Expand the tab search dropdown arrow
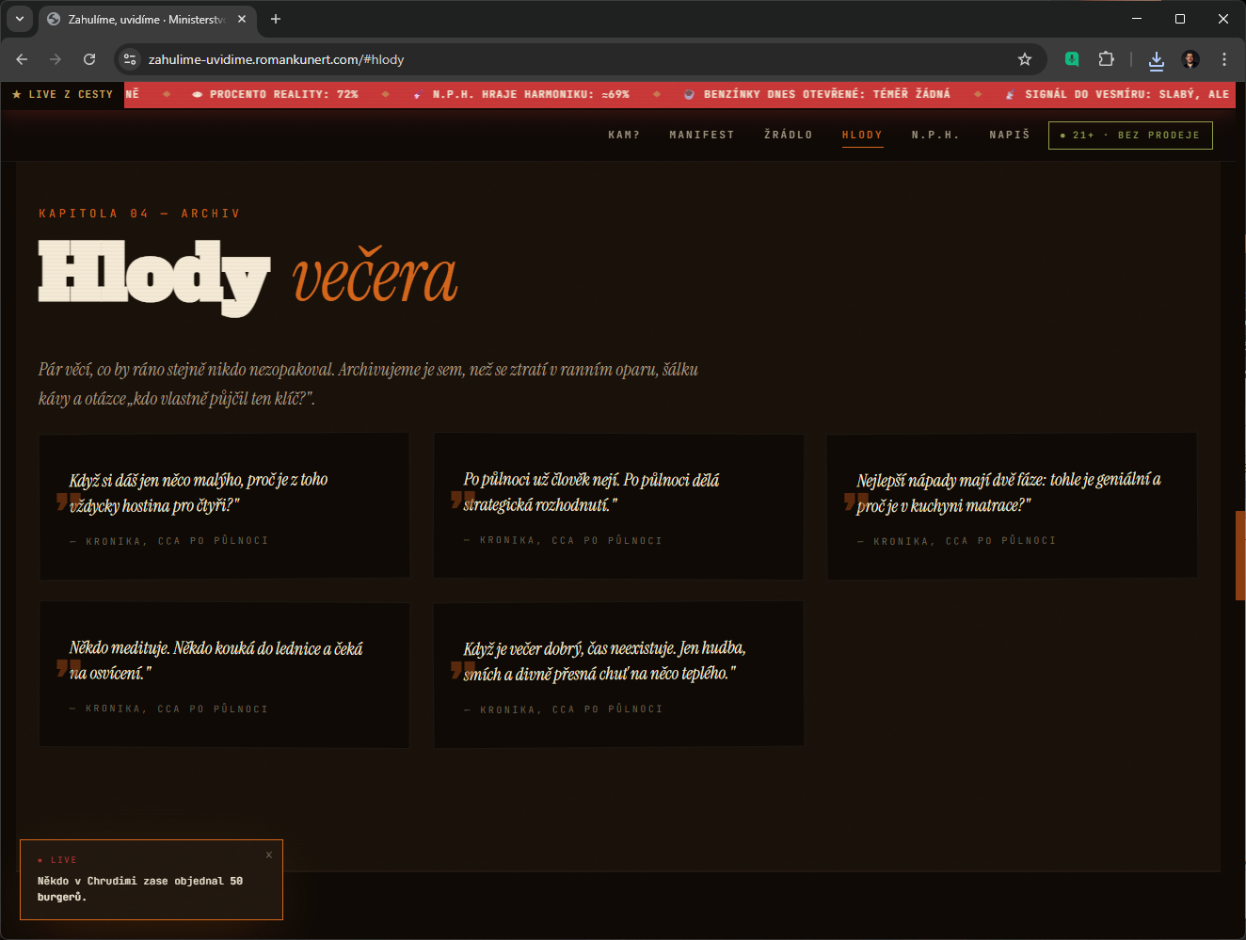The width and height of the screenshot is (1246, 940). click(19, 19)
